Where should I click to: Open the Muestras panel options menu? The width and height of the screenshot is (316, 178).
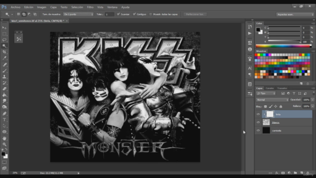click(313, 51)
